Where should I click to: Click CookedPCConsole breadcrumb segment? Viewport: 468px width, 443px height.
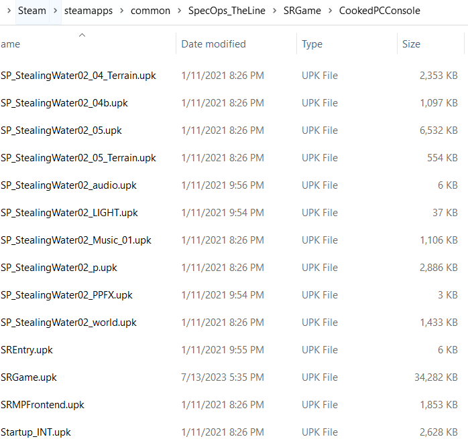click(379, 11)
